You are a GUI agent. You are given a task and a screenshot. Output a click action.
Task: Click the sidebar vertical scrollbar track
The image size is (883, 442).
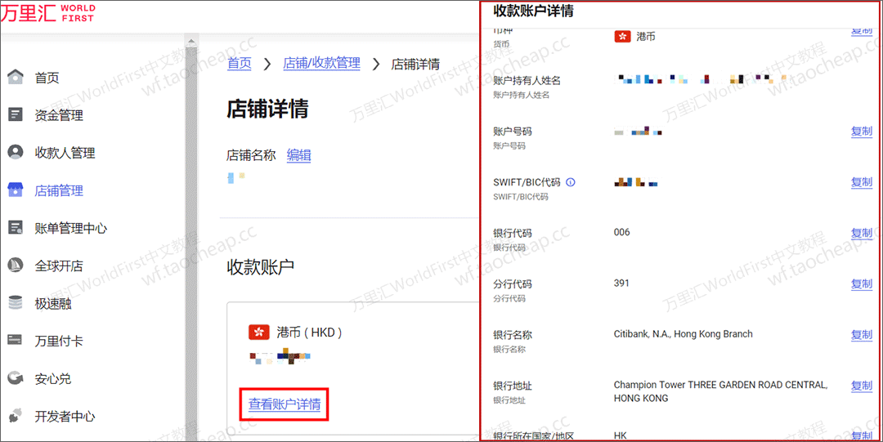pos(190,242)
